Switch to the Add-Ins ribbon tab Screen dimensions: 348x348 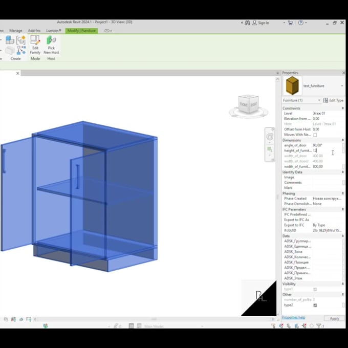click(x=34, y=31)
